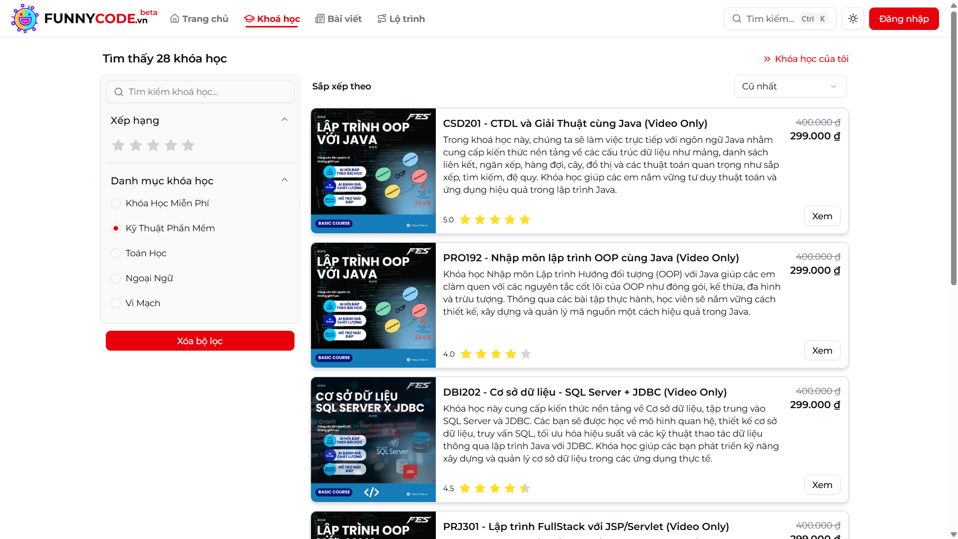Click the 5.0 rating value of CSD201
958x539 pixels.
coord(448,220)
